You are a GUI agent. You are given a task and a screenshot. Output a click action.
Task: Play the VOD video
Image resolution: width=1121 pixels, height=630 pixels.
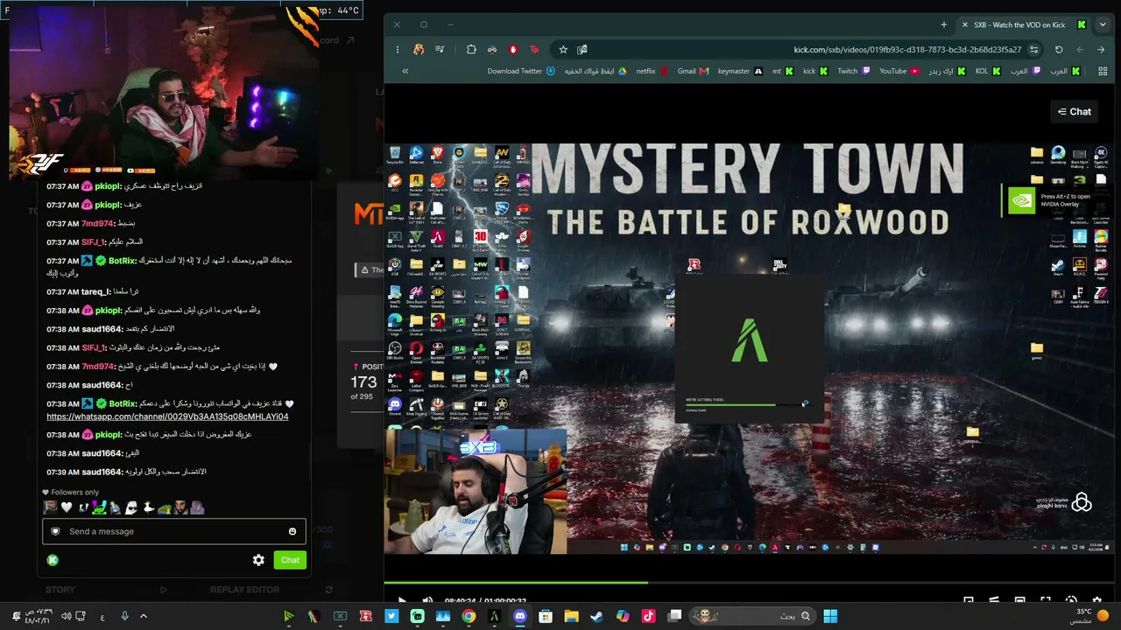point(402,601)
